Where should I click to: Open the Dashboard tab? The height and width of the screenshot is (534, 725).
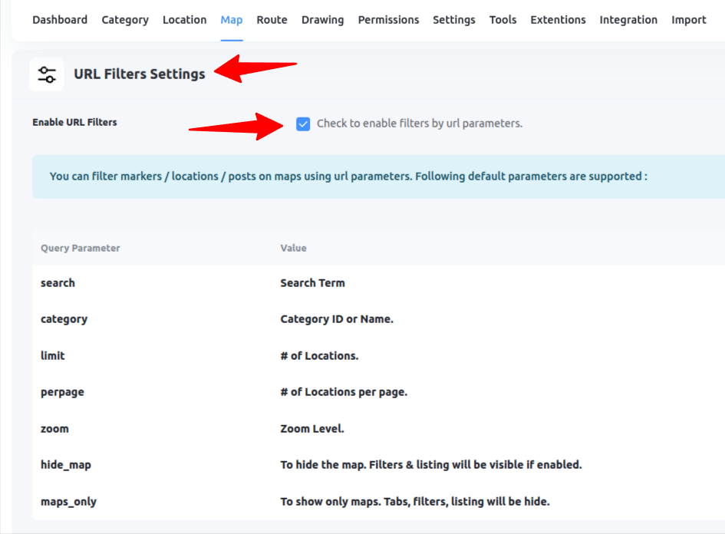point(60,20)
